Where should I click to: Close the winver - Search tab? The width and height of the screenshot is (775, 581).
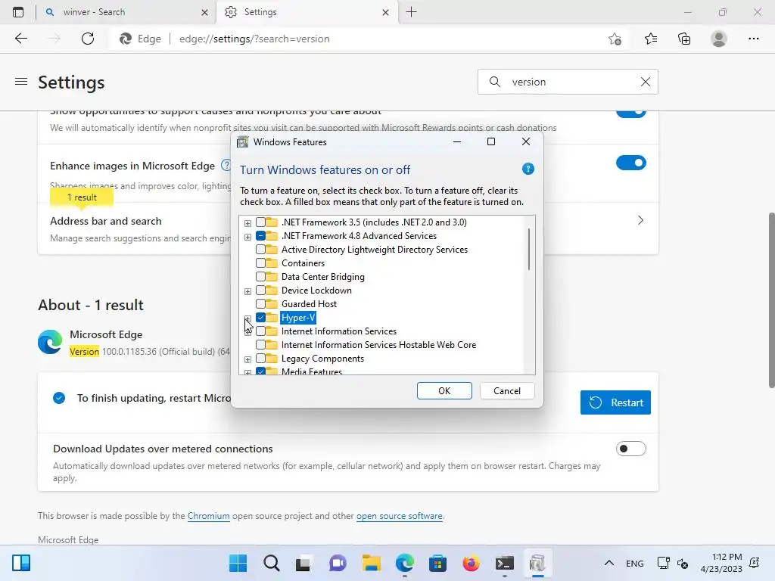204,12
